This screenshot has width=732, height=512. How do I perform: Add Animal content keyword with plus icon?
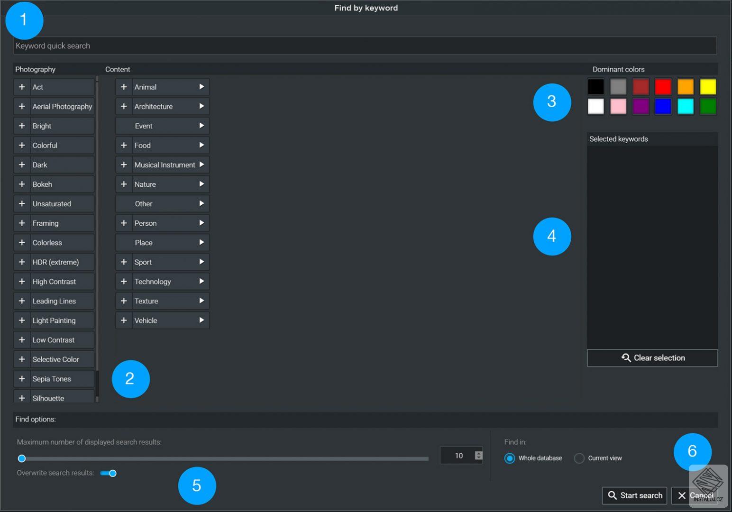(124, 87)
